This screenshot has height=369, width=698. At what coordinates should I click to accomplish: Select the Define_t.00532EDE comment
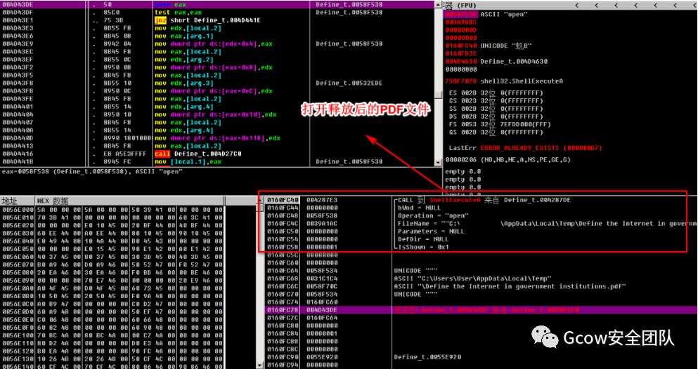pos(349,83)
